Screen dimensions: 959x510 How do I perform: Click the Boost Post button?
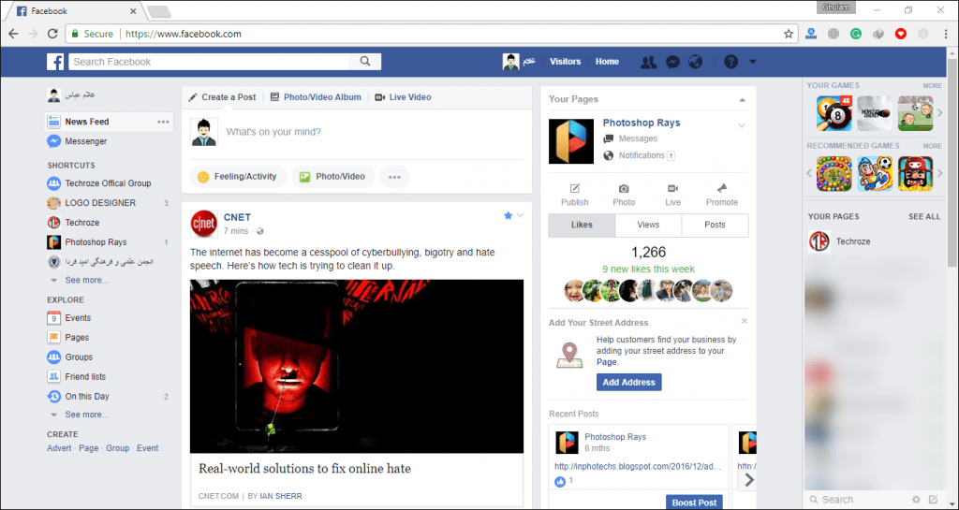[694, 503]
